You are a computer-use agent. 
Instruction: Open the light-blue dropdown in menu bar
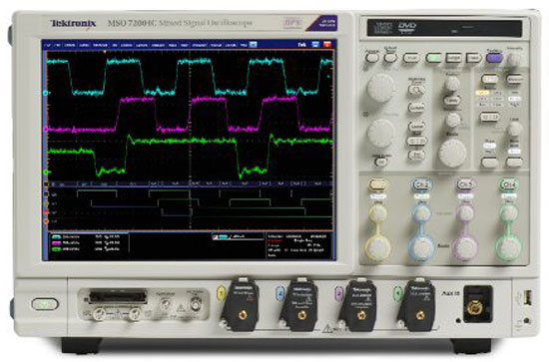tap(253, 45)
